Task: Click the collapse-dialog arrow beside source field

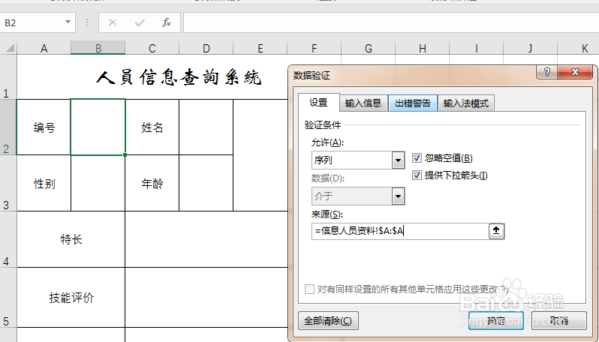Action: tap(496, 231)
